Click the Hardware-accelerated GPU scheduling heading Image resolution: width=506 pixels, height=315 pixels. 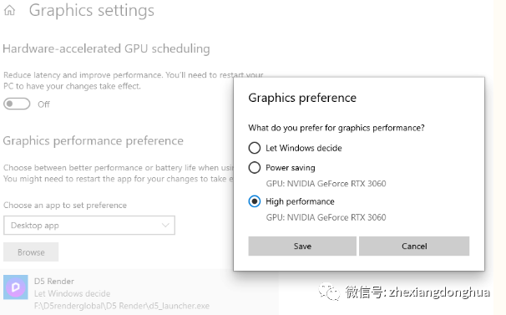tap(106, 48)
